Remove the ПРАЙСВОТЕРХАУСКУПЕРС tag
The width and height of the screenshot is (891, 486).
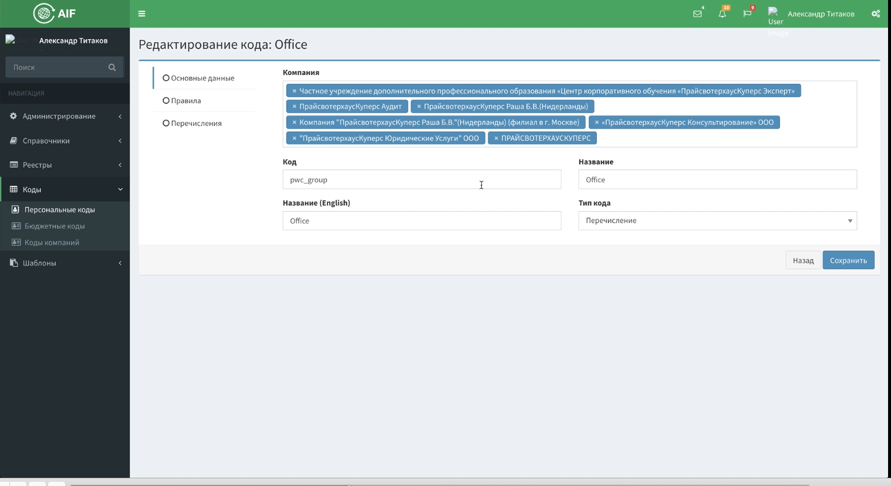(496, 138)
